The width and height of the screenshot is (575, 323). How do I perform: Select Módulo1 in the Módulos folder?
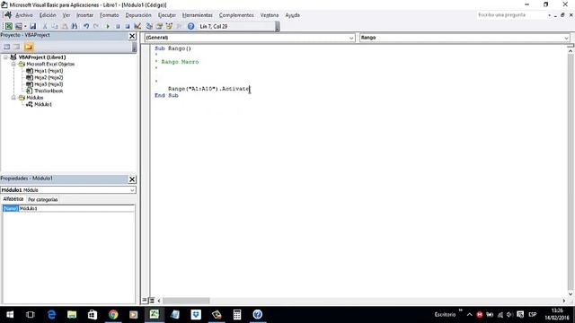tap(43, 104)
